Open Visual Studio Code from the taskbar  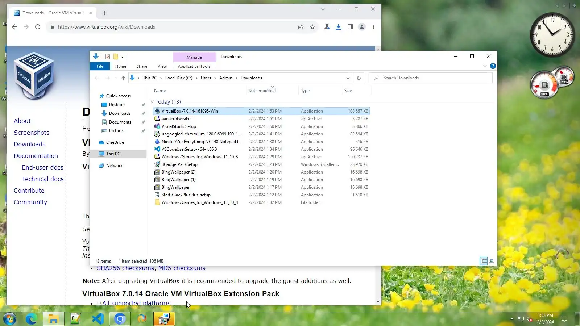point(98,319)
